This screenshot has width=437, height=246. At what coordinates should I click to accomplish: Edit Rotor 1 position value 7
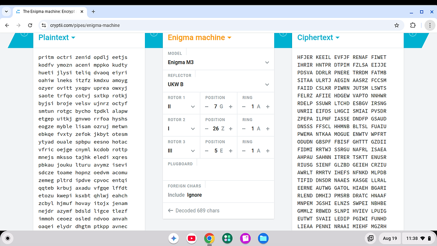tap(215, 107)
